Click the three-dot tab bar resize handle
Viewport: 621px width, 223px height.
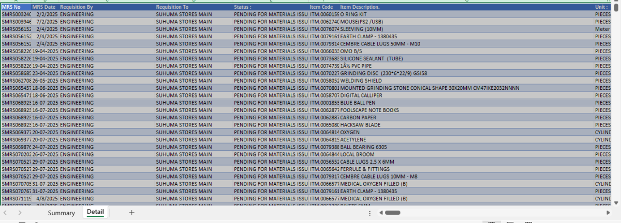coord(369,213)
